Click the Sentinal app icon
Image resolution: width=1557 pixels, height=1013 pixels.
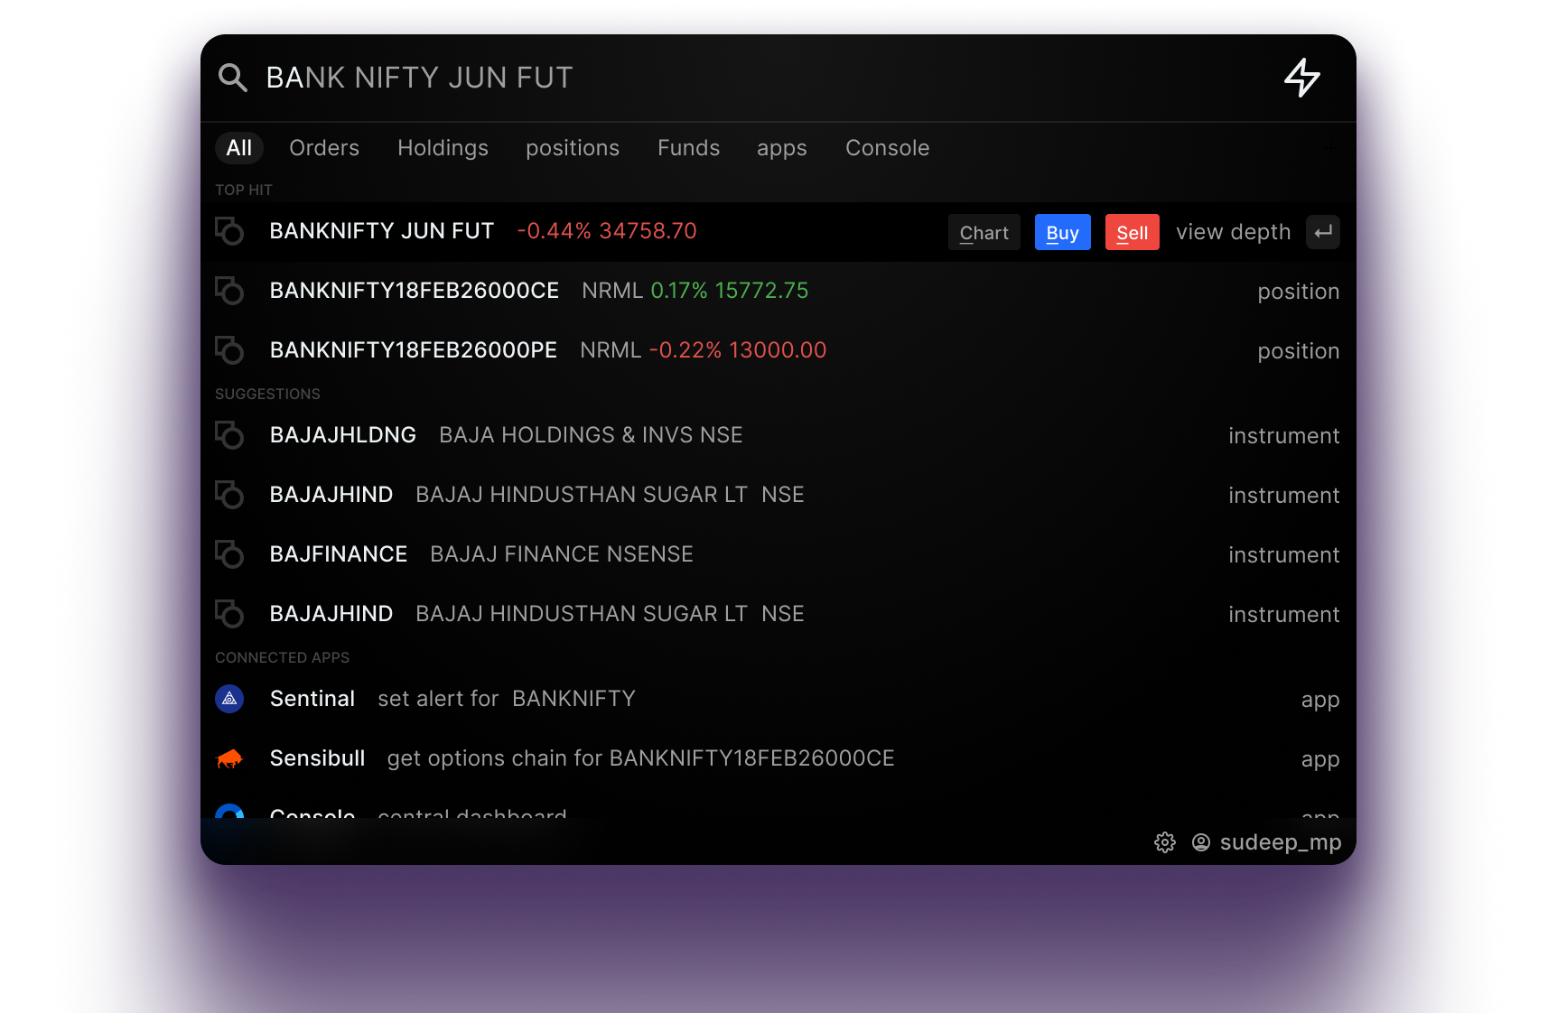[230, 698]
